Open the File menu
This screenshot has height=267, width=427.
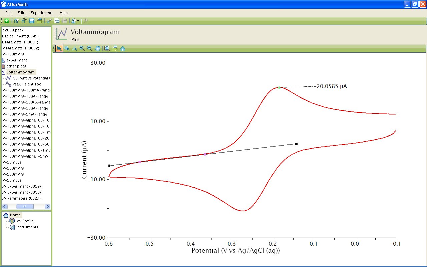click(x=8, y=13)
